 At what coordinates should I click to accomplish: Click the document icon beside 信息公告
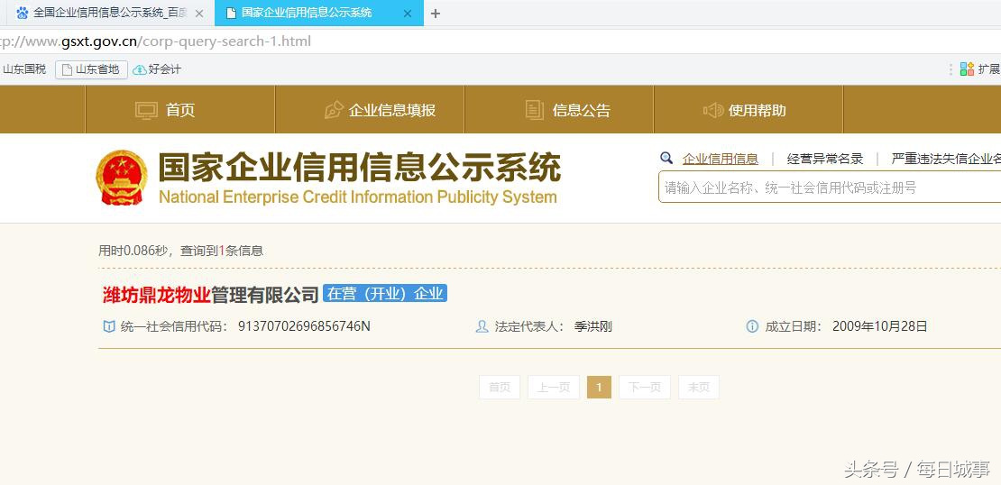(535, 110)
